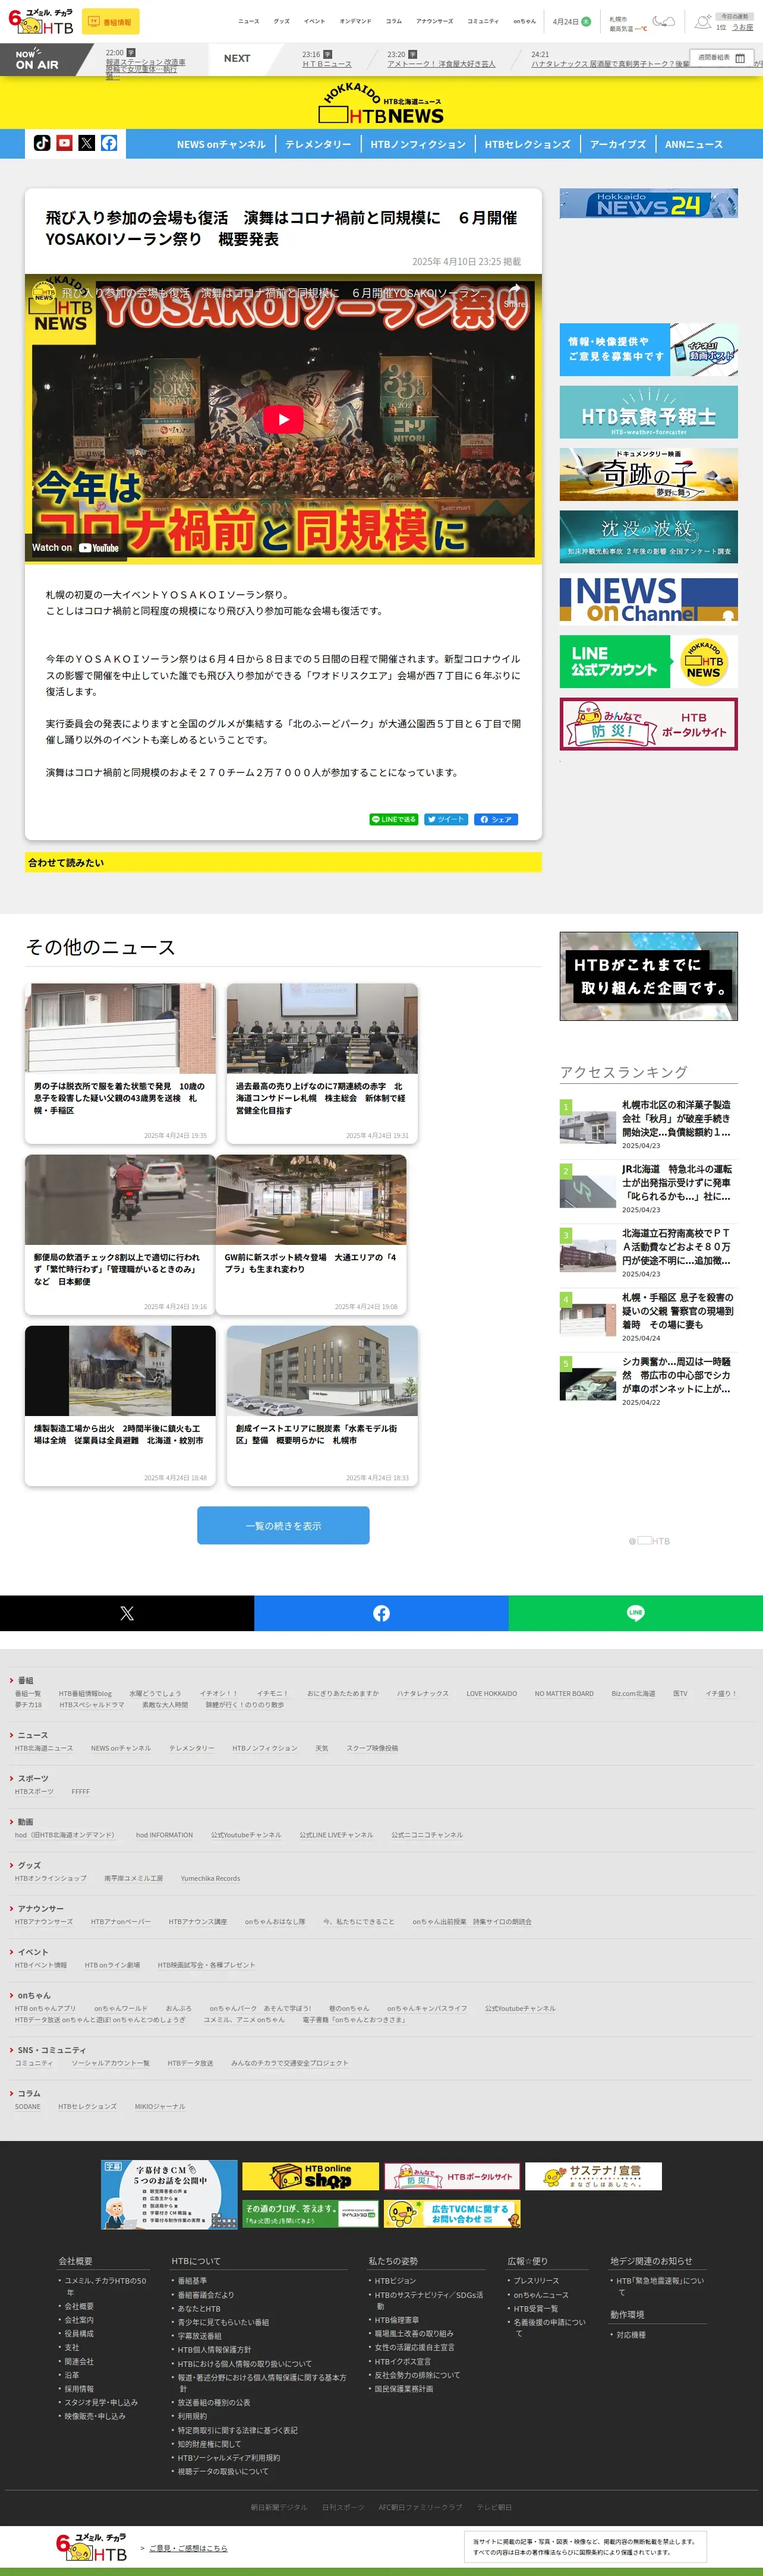Open news about 4プラ new GW spot
The width and height of the screenshot is (763, 2576).
pos(311,1234)
